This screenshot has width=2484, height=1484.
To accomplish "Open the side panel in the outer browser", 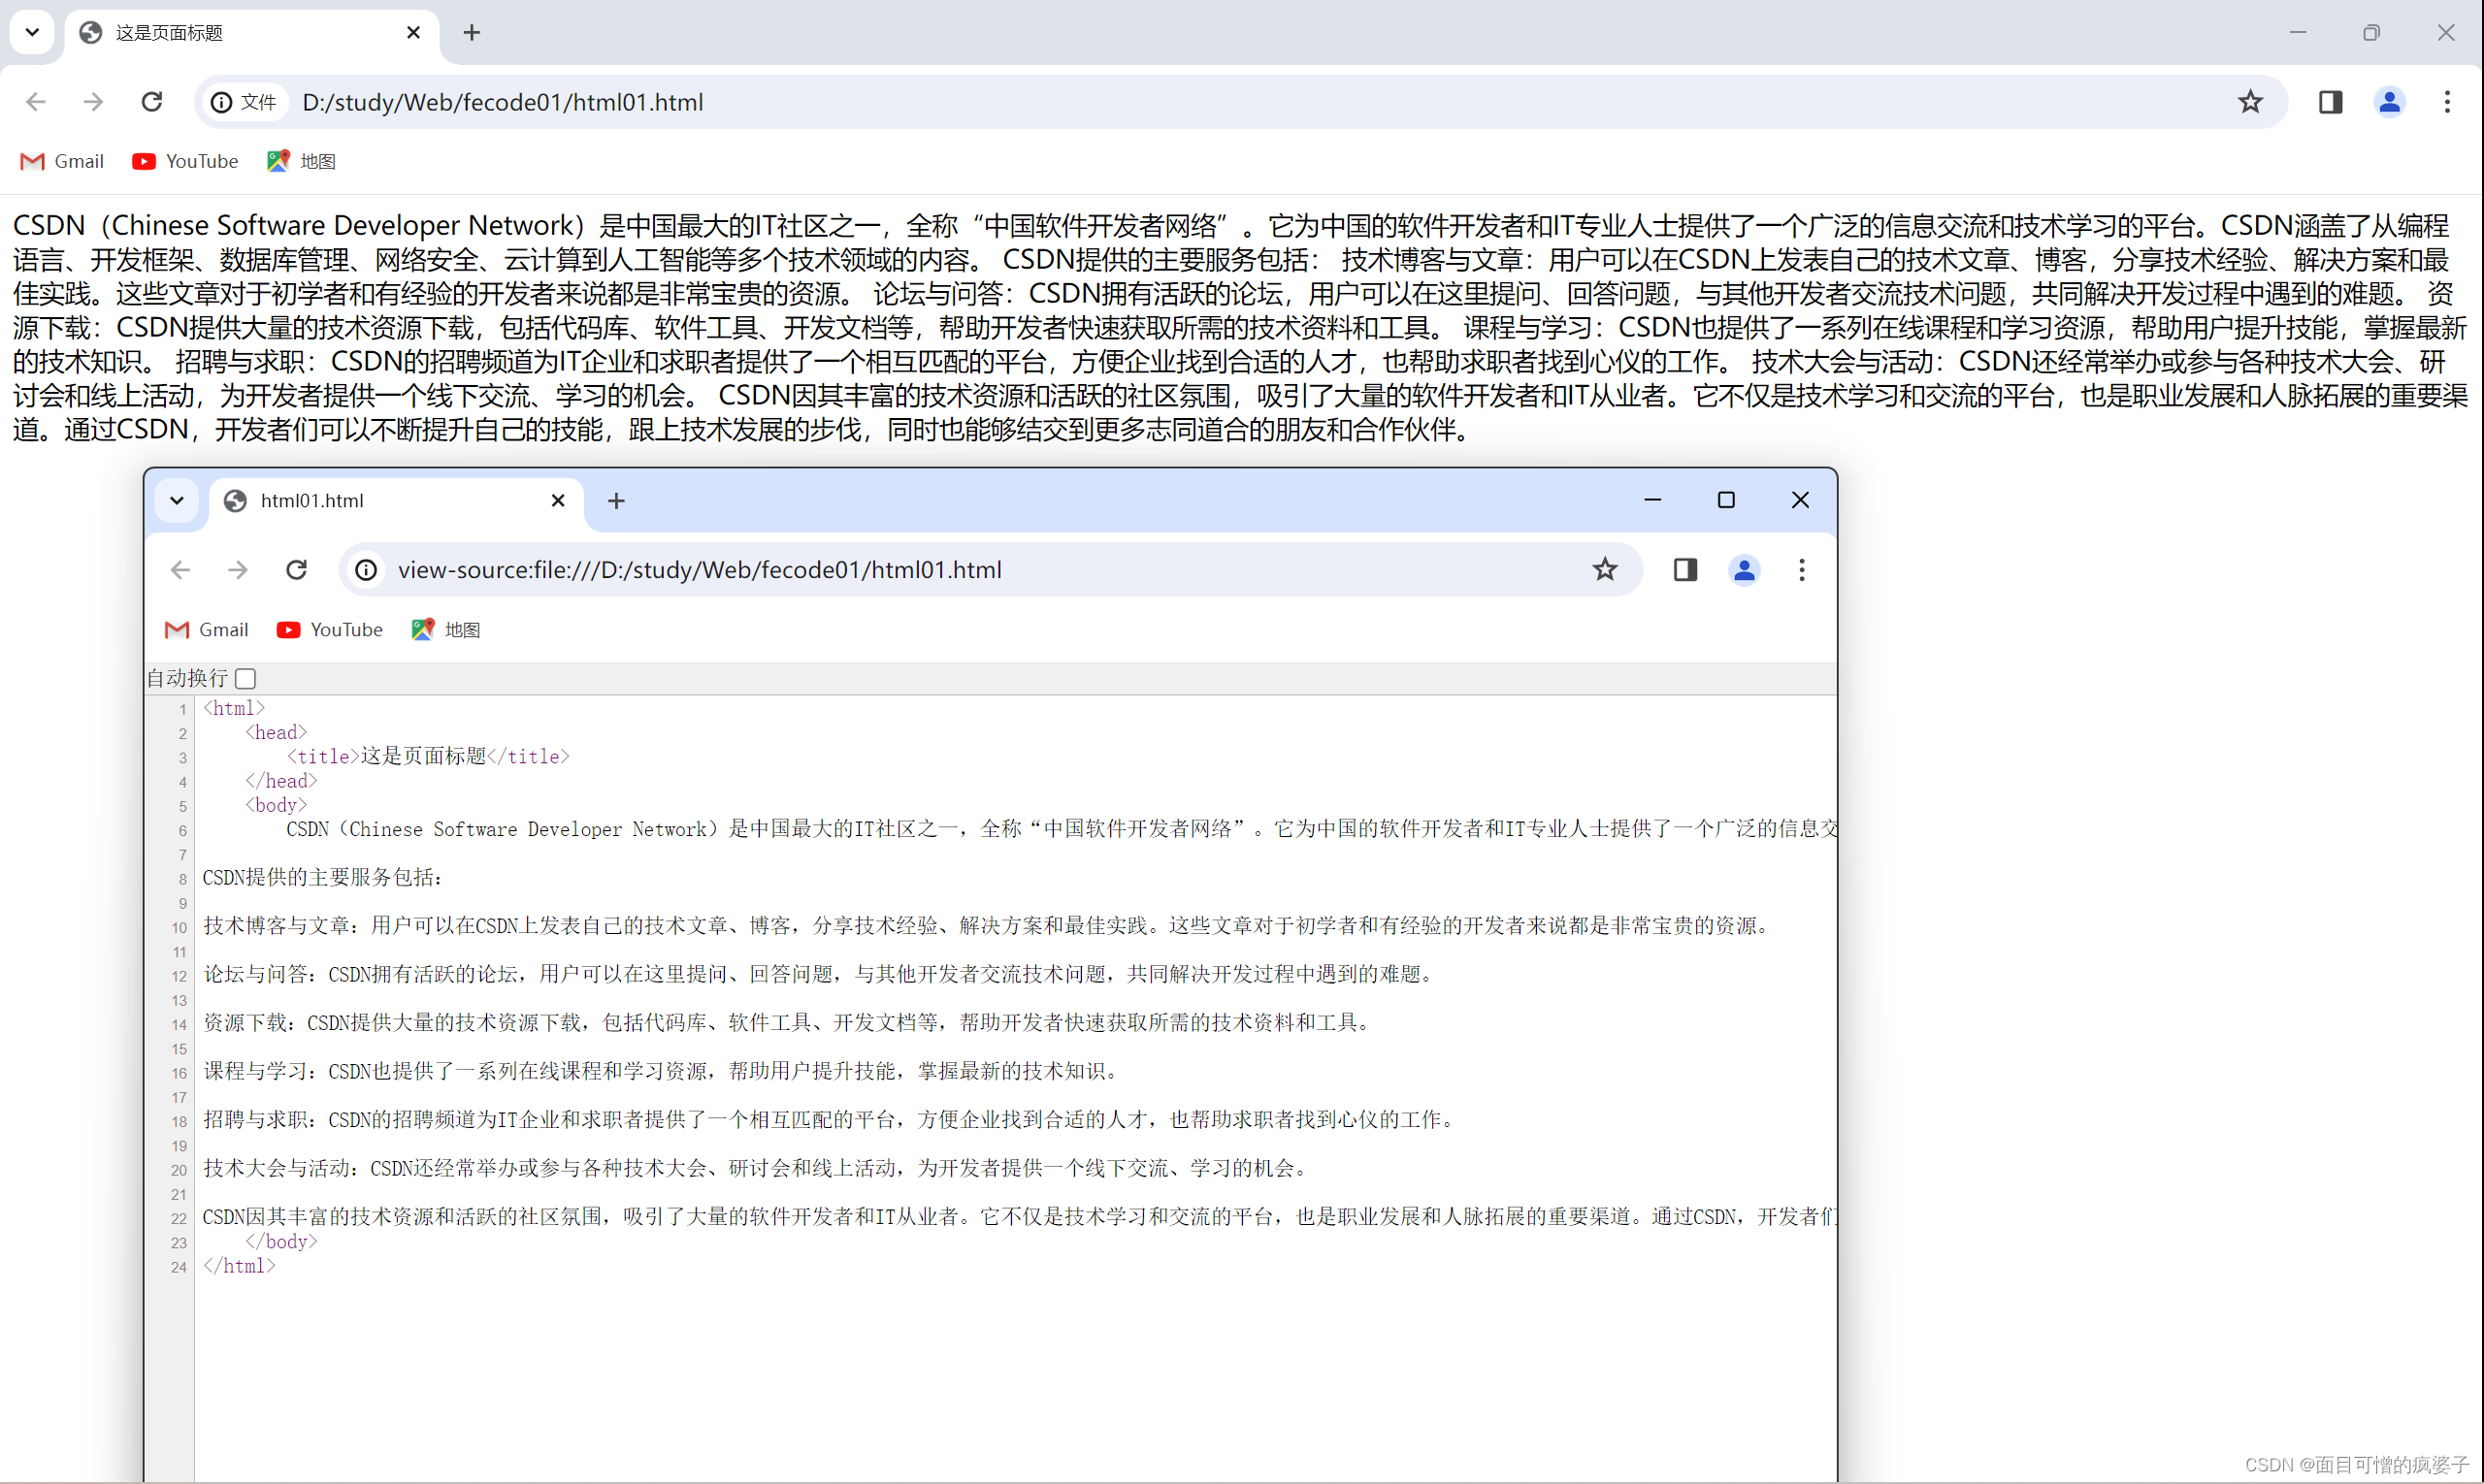I will [x=2330, y=102].
